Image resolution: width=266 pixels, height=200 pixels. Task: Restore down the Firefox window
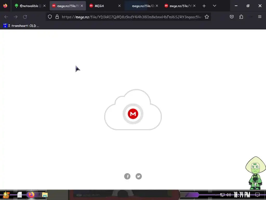click(248, 6)
